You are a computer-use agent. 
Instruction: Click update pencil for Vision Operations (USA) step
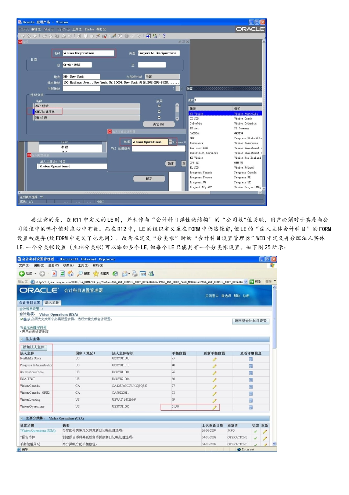tap(265, 431)
